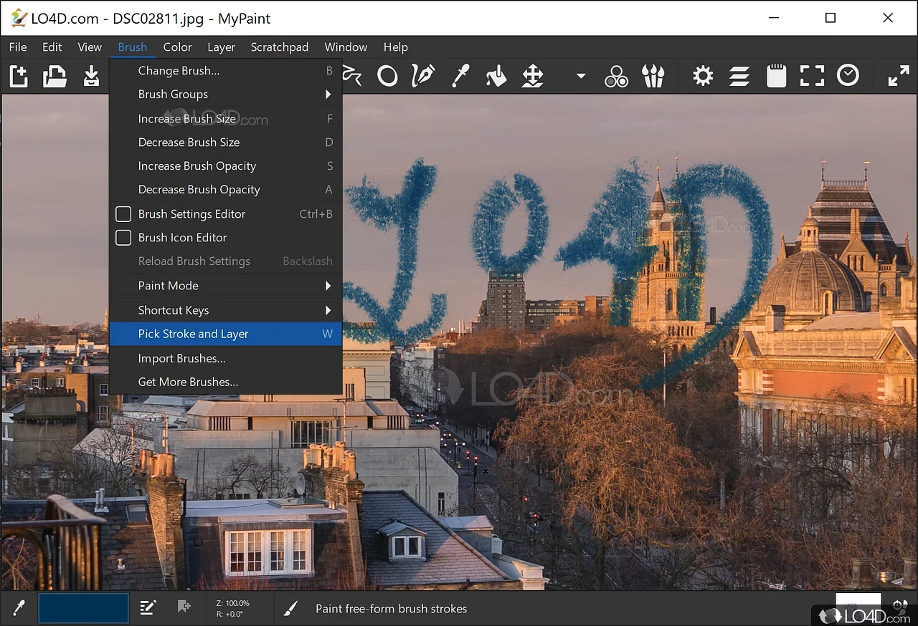Open the color circles panel icon

(x=616, y=75)
